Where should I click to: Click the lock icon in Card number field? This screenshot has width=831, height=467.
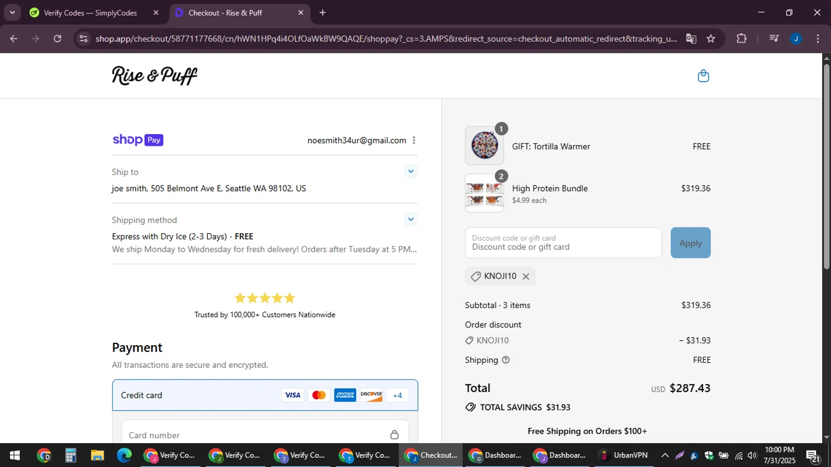[394, 435]
